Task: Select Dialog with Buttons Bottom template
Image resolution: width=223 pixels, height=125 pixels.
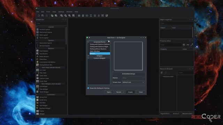Action: [100, 44]
